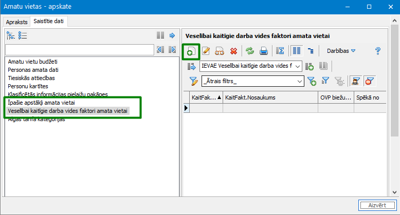Apply the view with the blue arrow list icon
Viewport: 400px width, 215px height.
click(x=191, y=67)
